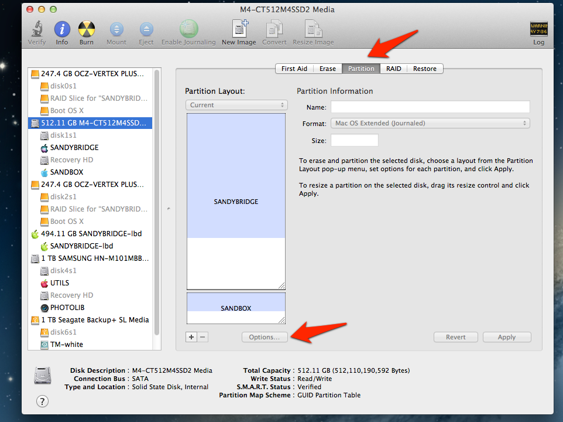Create a New Image from toolbar

tap(239, 29)
